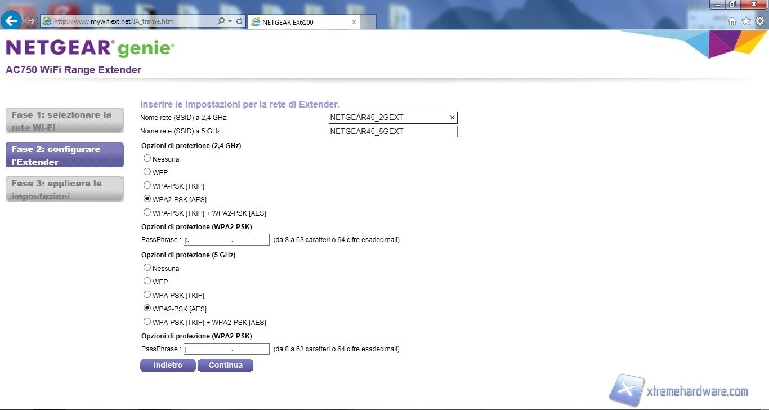Switch to NETGEAR EX6100 tab
The image size is (769, 410).
click(303, 22)
